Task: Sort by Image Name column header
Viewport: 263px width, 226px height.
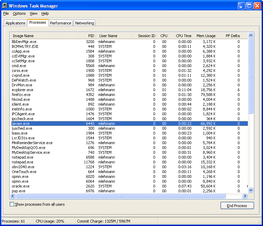Action: [44, 36]
